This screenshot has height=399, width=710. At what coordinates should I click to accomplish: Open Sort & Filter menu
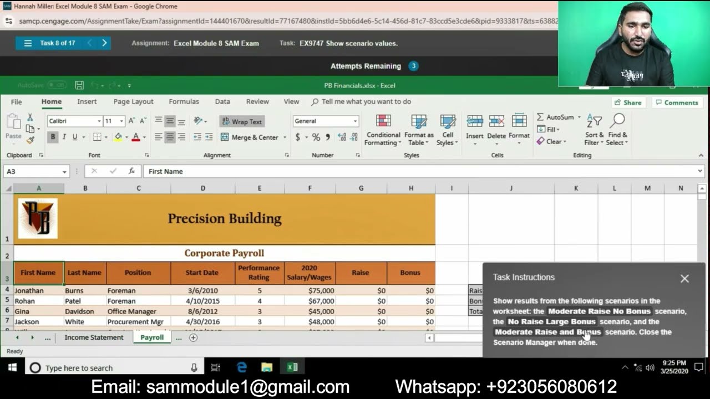[594, 130]
